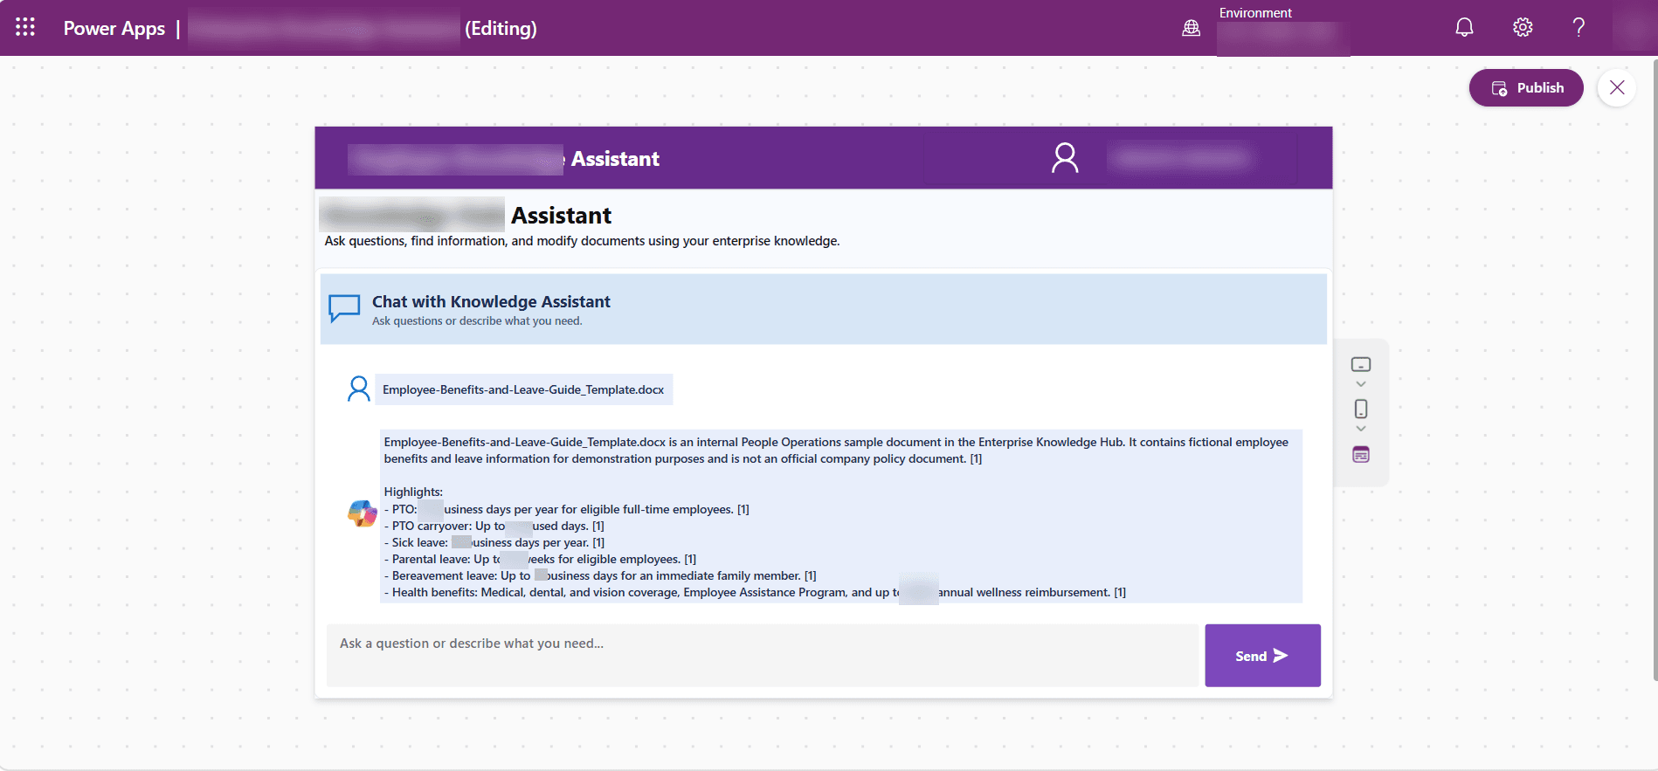1658x771 pixels.
Task: Expand the tablet device options chevron
Action: pos(1361,384)
